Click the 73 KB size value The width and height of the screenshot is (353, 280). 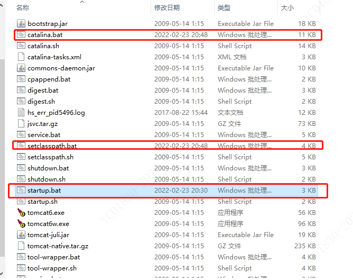307,124
